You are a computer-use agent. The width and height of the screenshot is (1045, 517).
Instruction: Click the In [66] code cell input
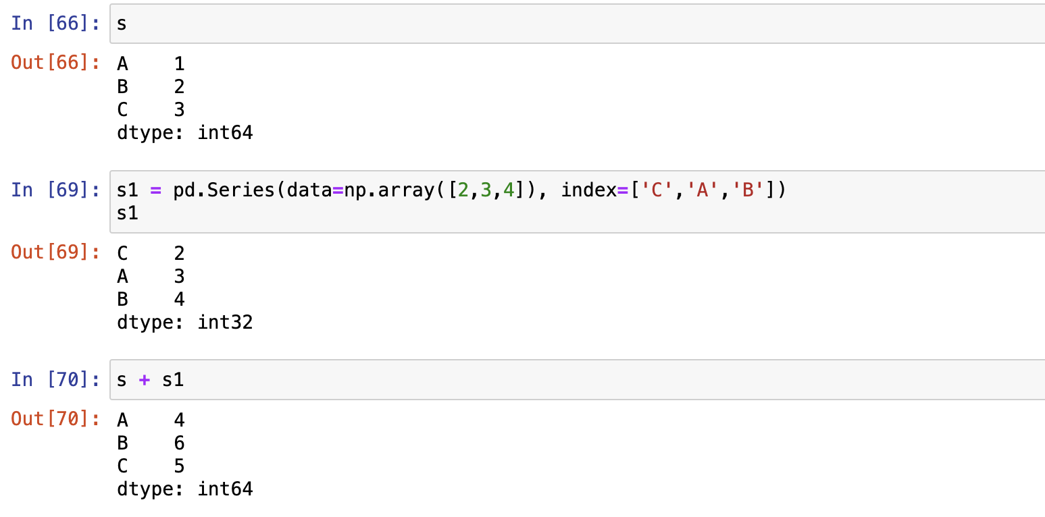578,24
